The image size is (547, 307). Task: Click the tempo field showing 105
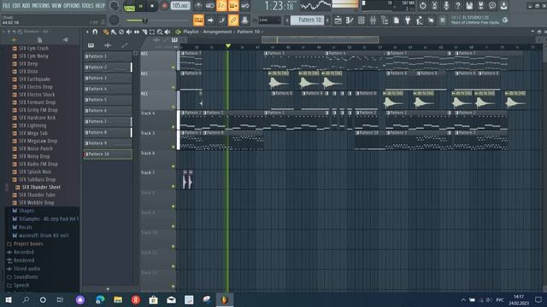[x=180, y=6]
